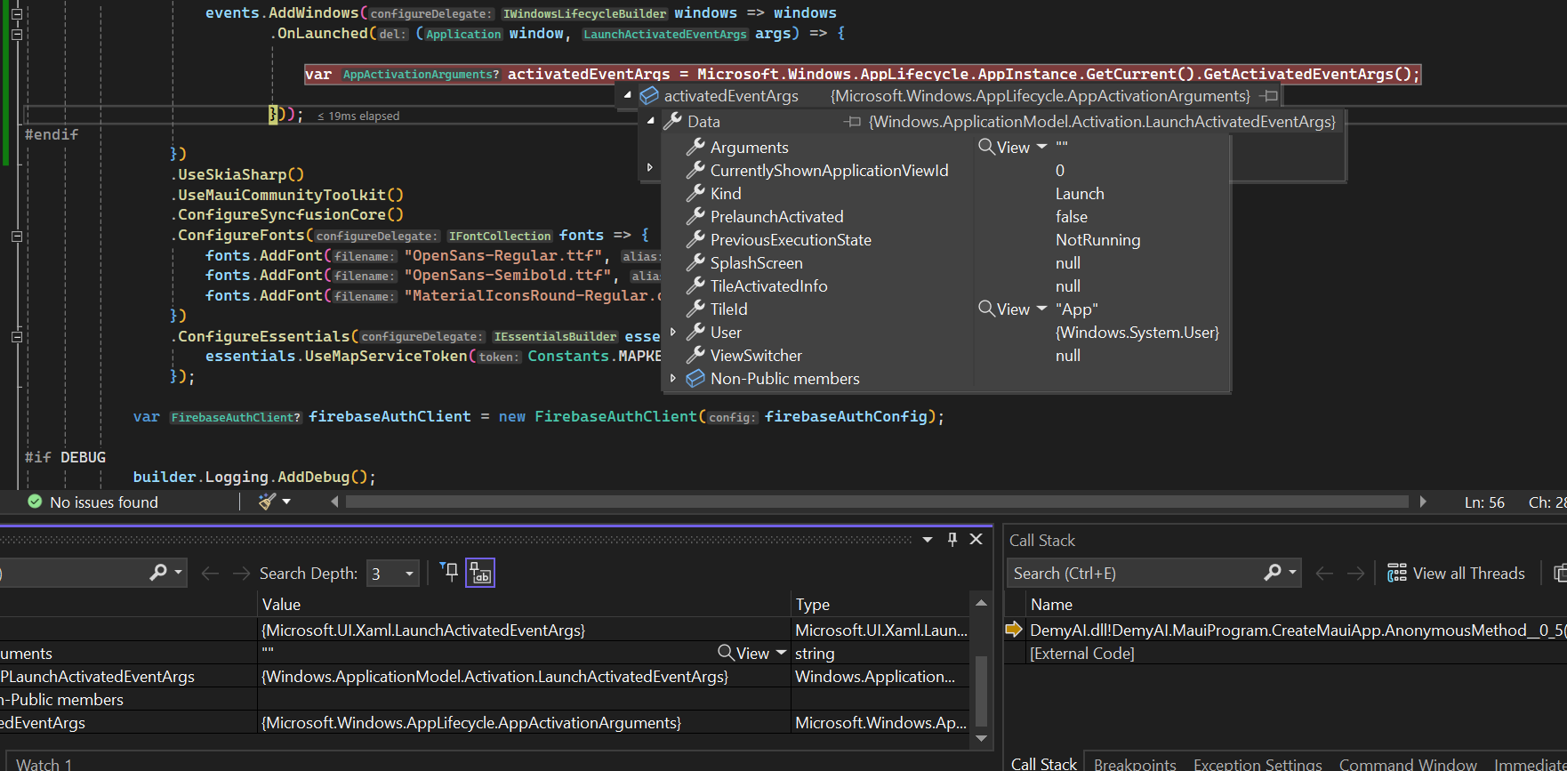Click the watch panel scroll down arrow
The height and width of the screenshot is (771, 1567).
pyautogui.click(x=982, y=738)
